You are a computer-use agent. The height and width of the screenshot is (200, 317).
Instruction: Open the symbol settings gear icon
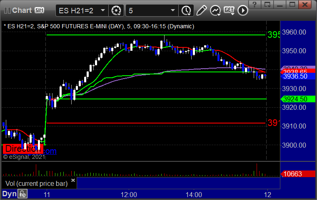[x=116, y=10]
